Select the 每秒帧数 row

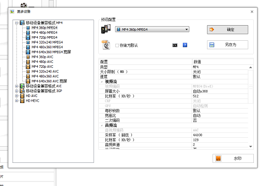(x=174, y=111)
